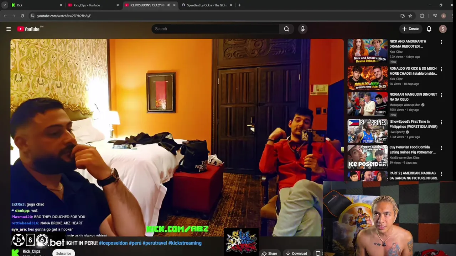
Task: Open Cuy Peruvian Food video thumbnail
Action: pyautogui.click(x=367, y=156)
